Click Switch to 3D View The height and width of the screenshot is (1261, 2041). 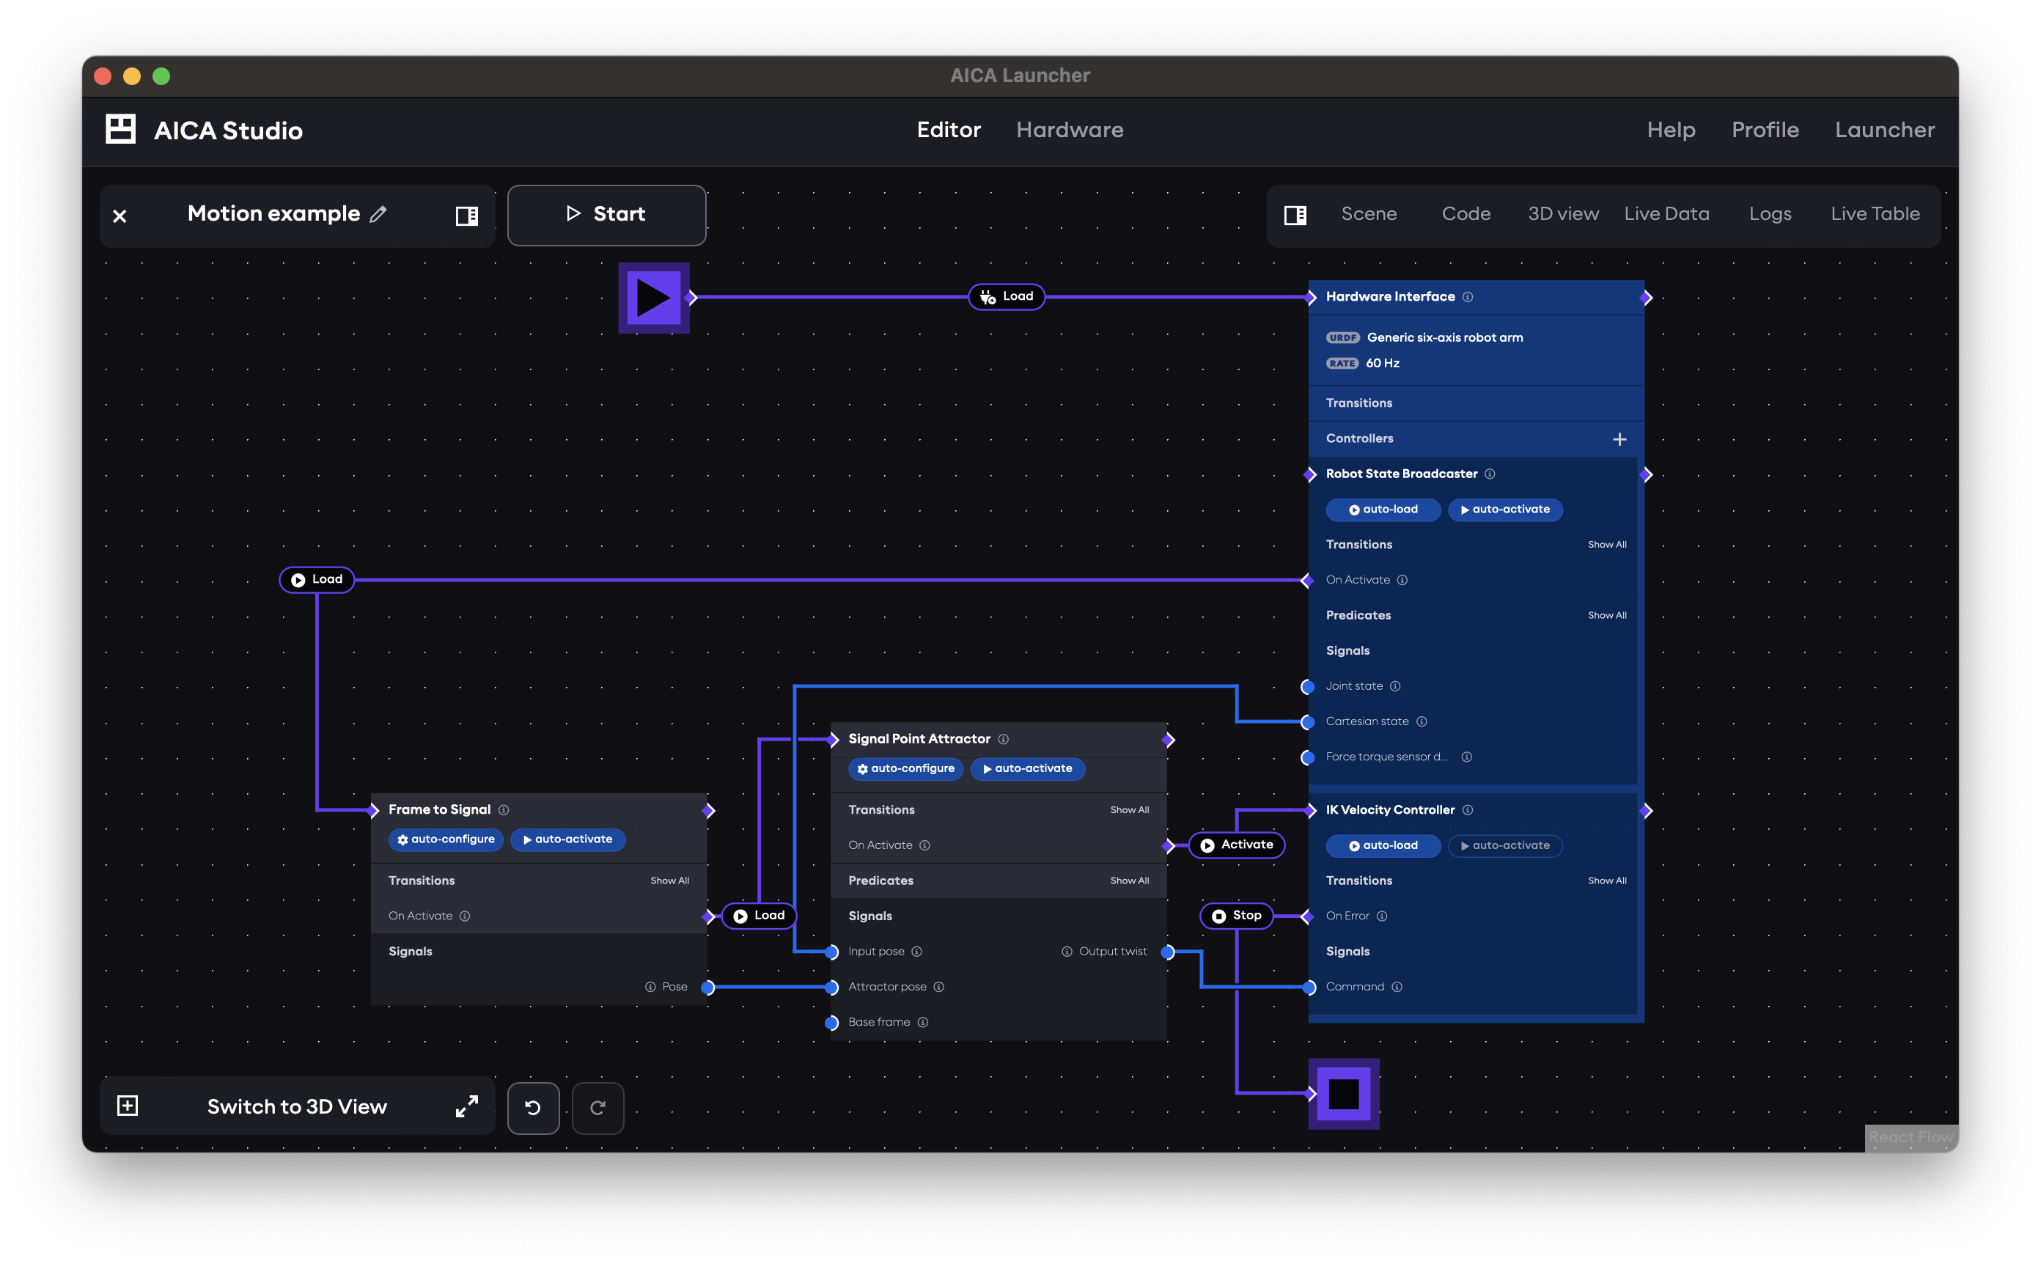(296, 1106)
